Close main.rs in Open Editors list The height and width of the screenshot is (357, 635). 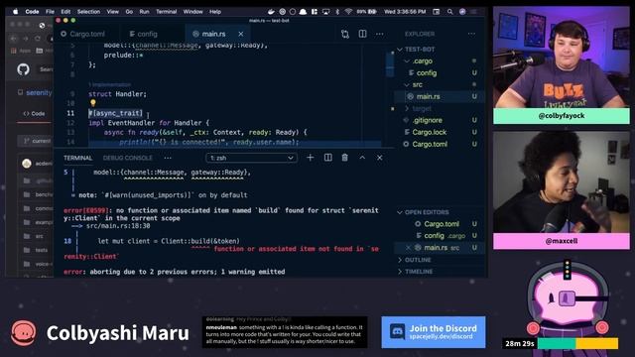(x=408, y=247)
